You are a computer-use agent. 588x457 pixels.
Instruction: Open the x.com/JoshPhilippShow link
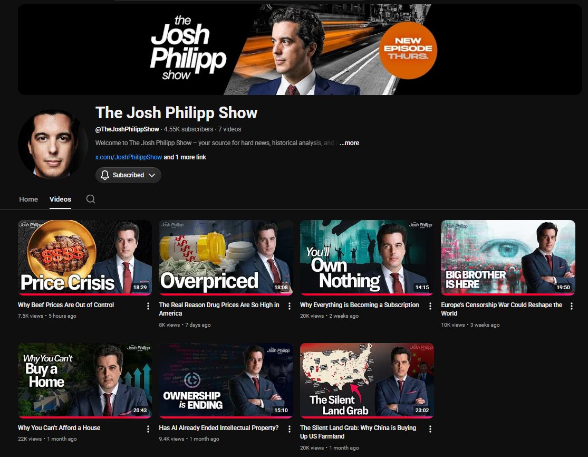129,157
